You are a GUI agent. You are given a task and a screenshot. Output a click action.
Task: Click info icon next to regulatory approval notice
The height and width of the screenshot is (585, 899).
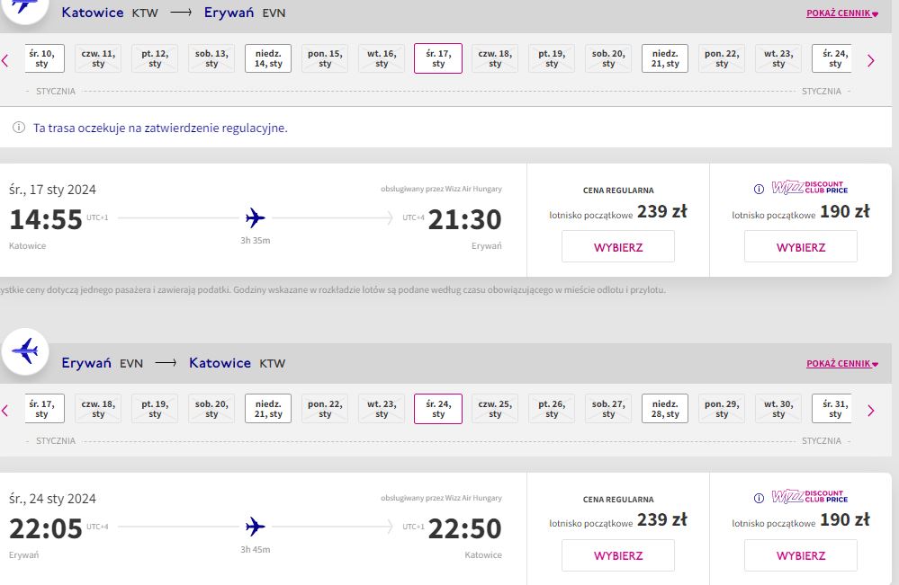[19, 127]
